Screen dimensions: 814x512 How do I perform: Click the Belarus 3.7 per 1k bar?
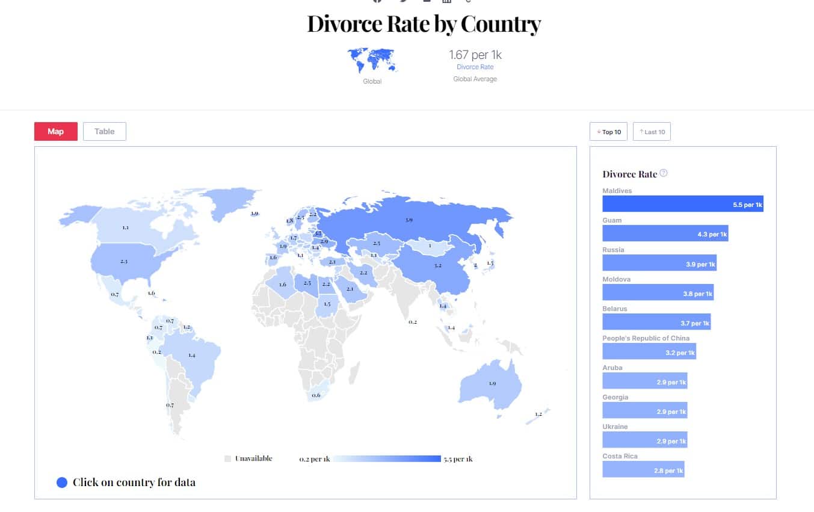[x=656, y=322]
